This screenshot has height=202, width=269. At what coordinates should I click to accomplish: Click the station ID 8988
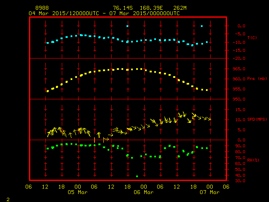coord(42,8)
